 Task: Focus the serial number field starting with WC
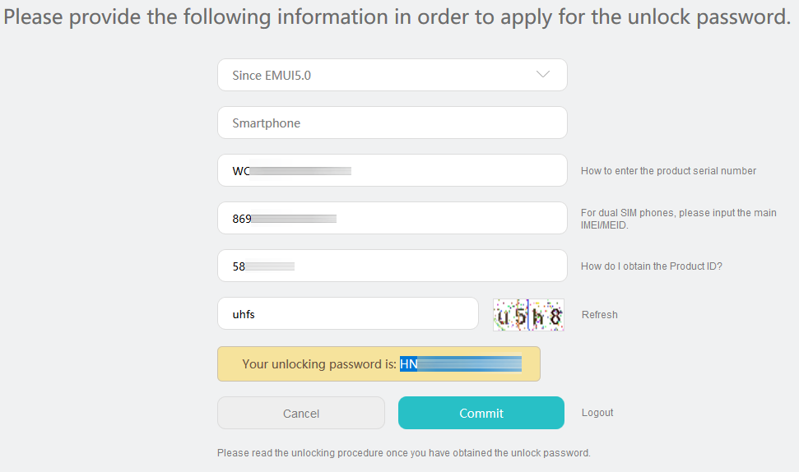pos(392,170)
